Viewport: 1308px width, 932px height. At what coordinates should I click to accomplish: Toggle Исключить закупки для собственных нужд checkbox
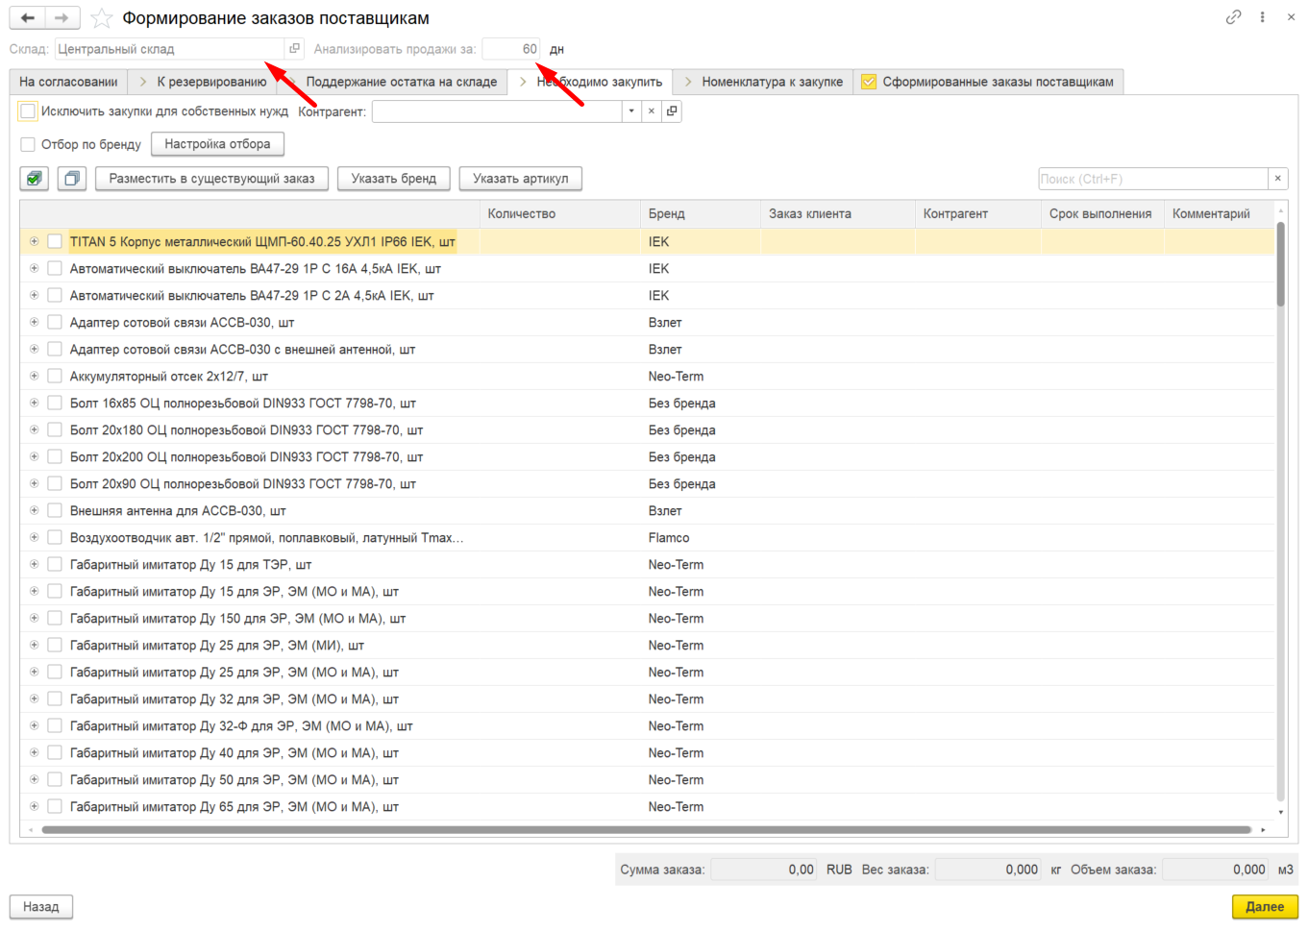[28, 111]
